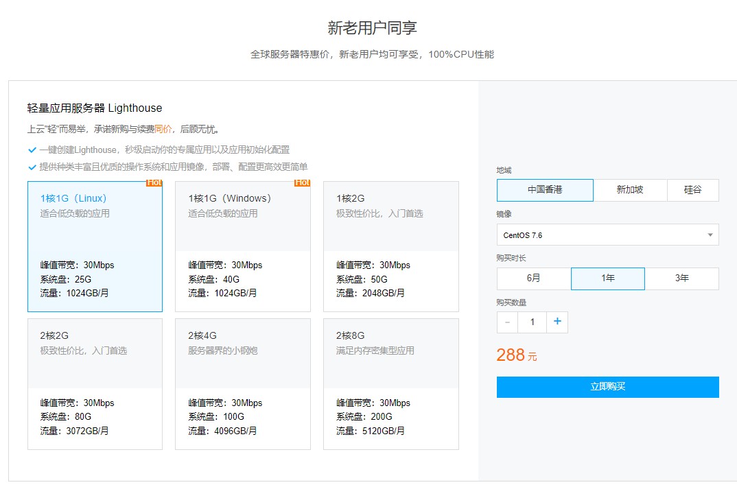
Task: Choose the 2核2G server plan card
Action: pos(95,384)
